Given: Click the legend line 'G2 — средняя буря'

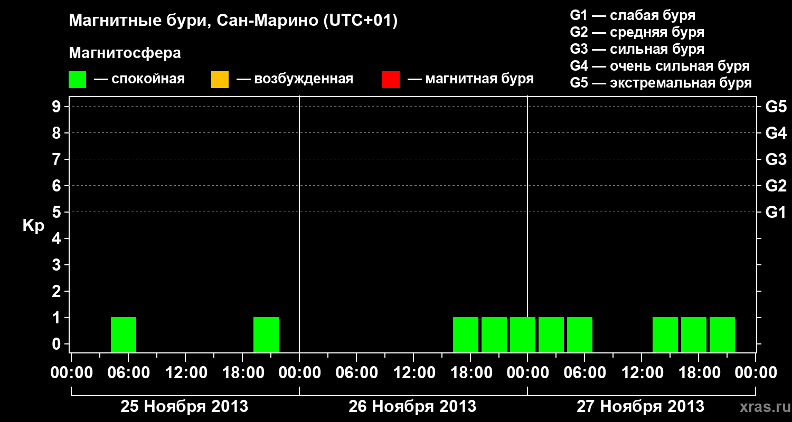Looking at the screenshot, I should [x=637, y=32].
